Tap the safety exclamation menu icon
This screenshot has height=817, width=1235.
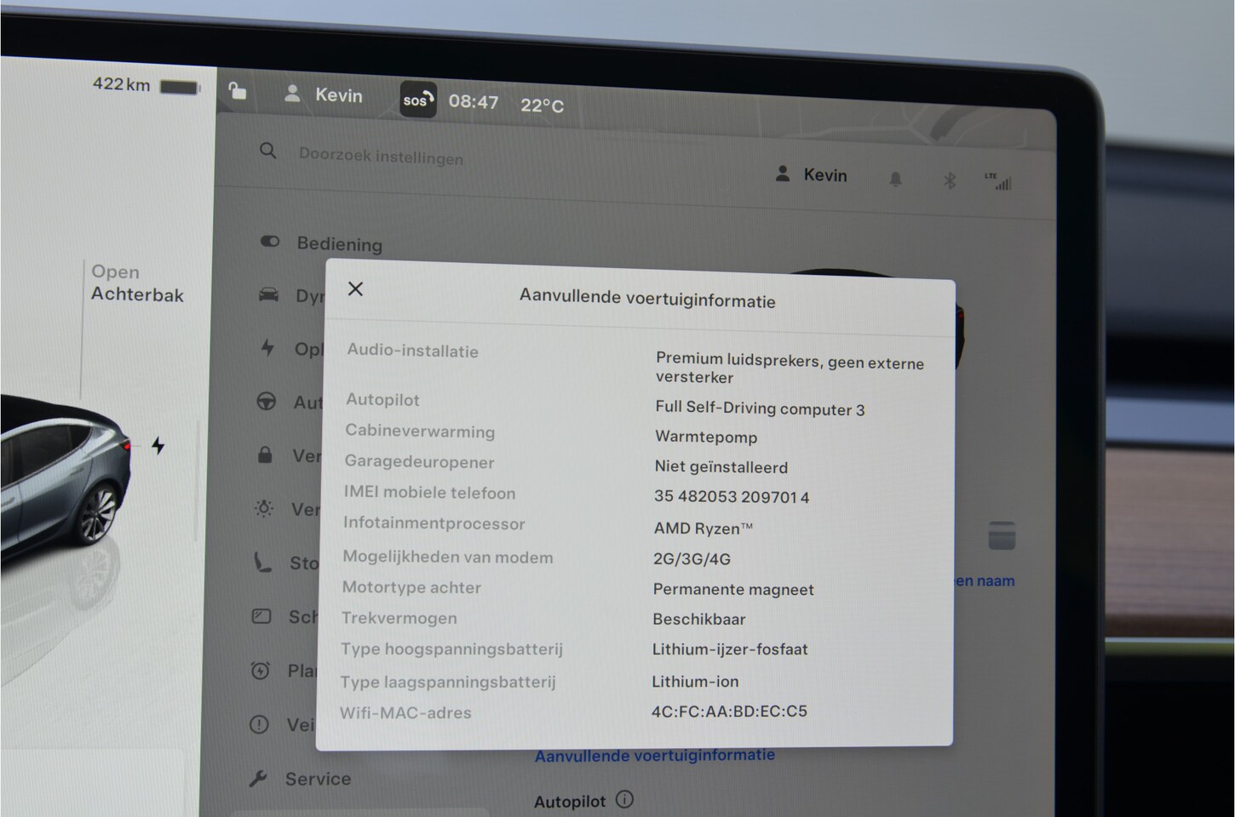259,724
